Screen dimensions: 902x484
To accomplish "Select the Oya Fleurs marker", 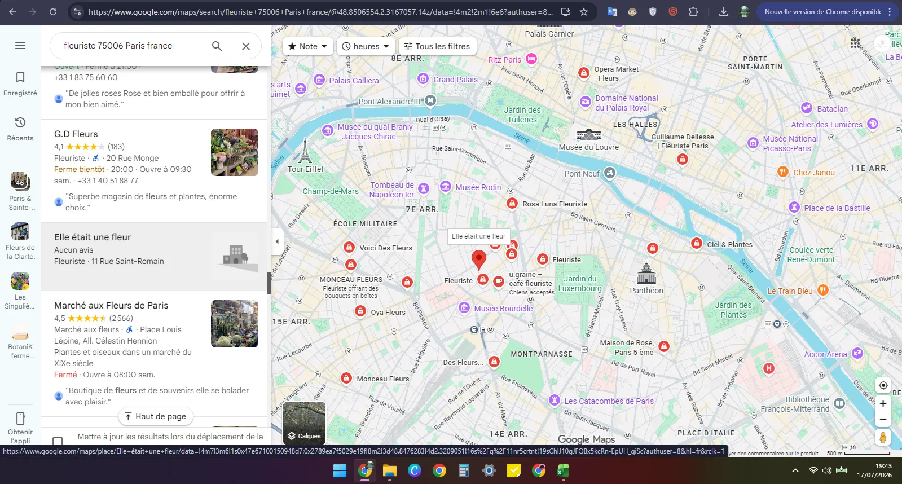I will pos(360,311).
